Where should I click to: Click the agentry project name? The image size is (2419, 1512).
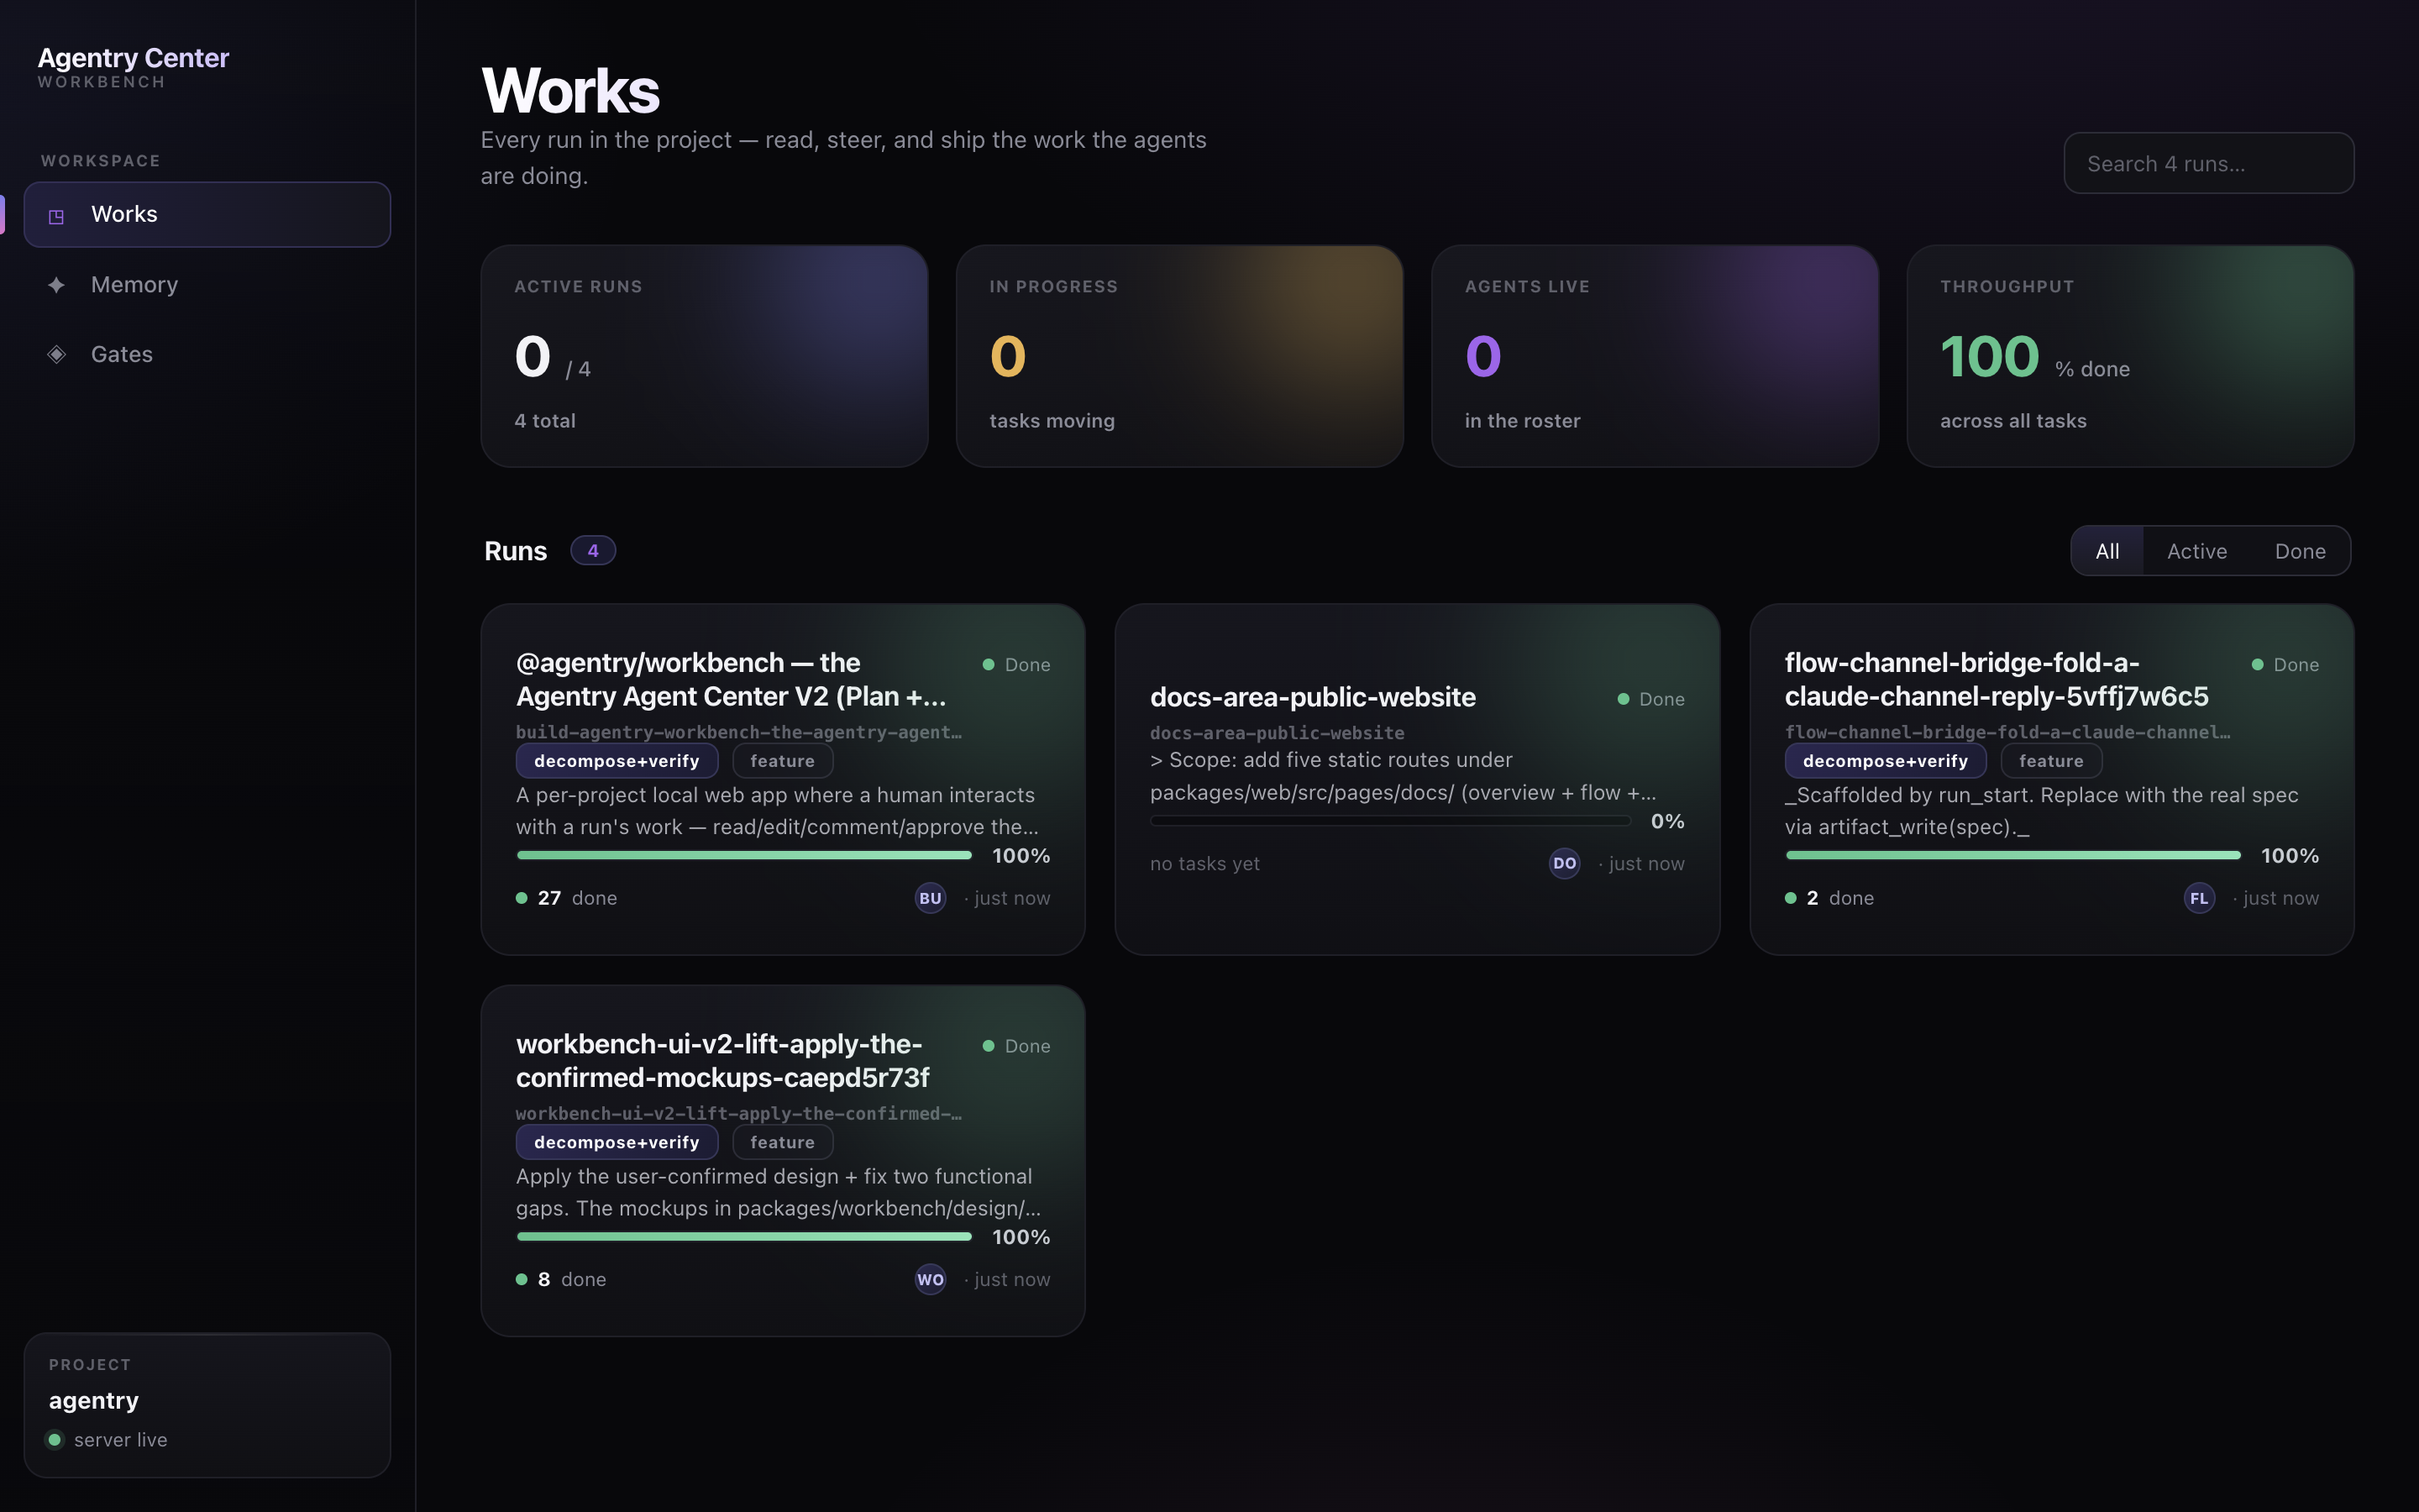point(94,1400)
